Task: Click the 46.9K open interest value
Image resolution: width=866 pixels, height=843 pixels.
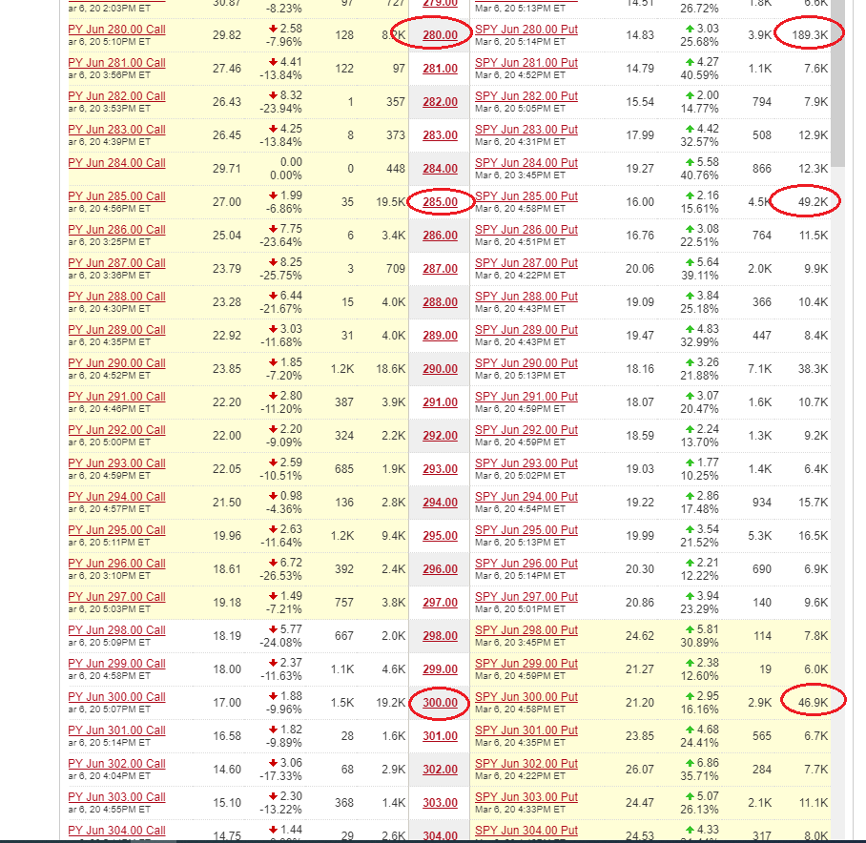Action: coord(813,702)
